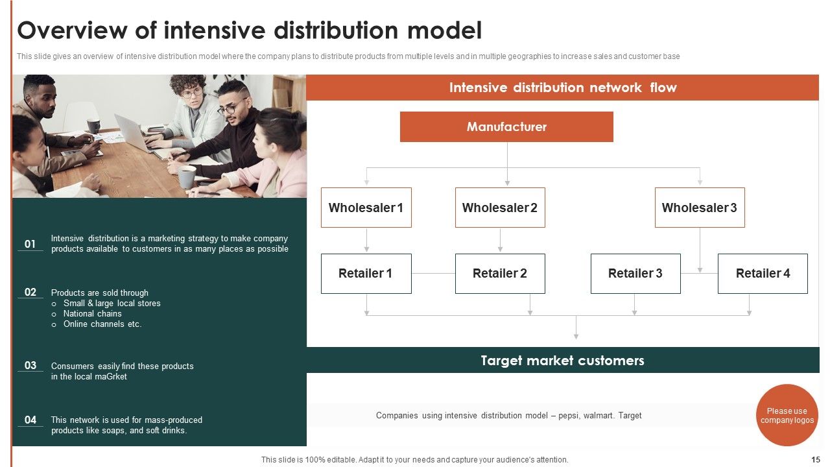Click the numbered marker 02
Viewport: 830px width, 467px height.
point(29,293)
